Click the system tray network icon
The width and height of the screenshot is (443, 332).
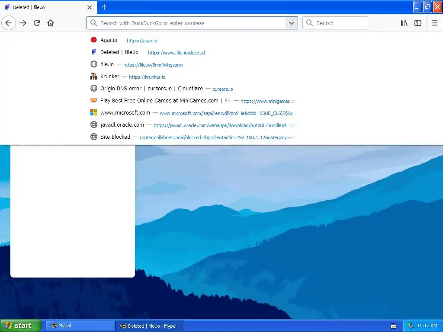click(x=411, y=326)
